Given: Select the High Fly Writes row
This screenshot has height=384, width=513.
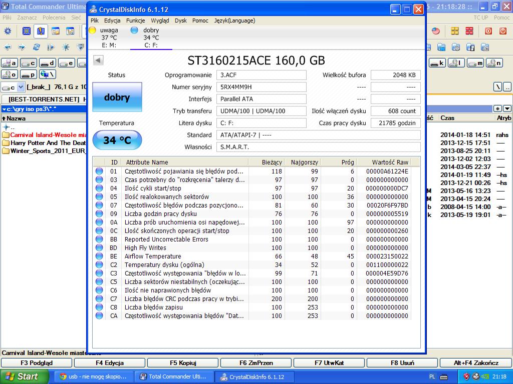Looking at the screenshot, I should click(x=252, y=248).
